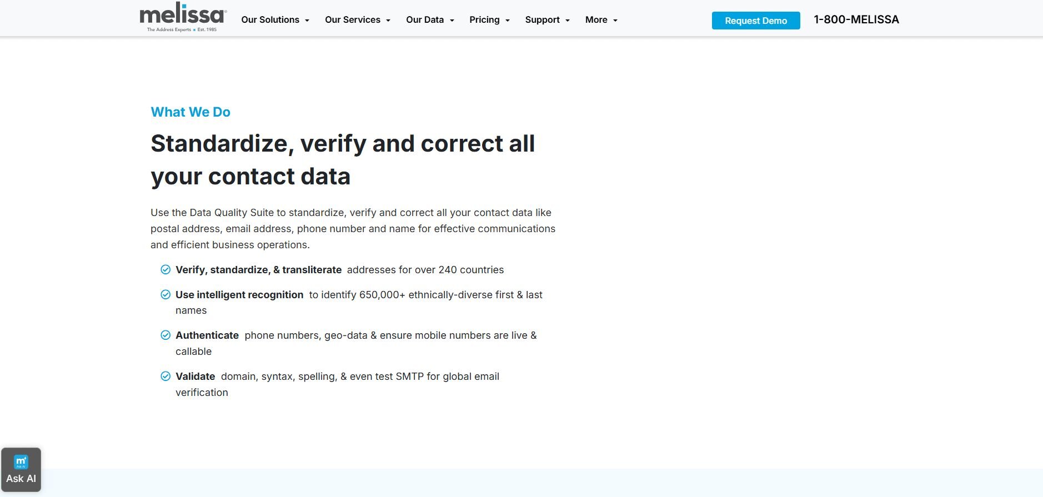The width and height of the screenshot is (1043, 497).
Task: Click the bold 'Authenticate' text
Action: pos(207,335)
